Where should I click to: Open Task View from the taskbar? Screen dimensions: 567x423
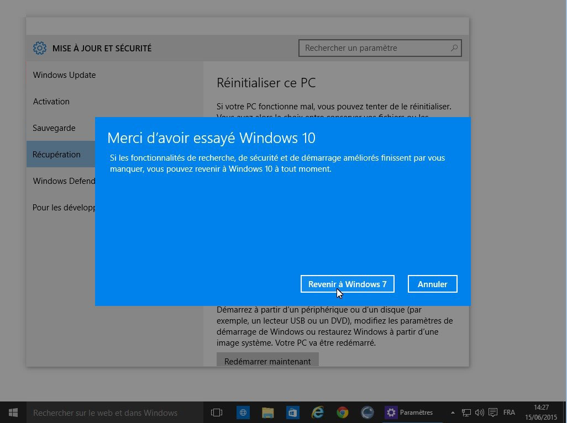217,412
